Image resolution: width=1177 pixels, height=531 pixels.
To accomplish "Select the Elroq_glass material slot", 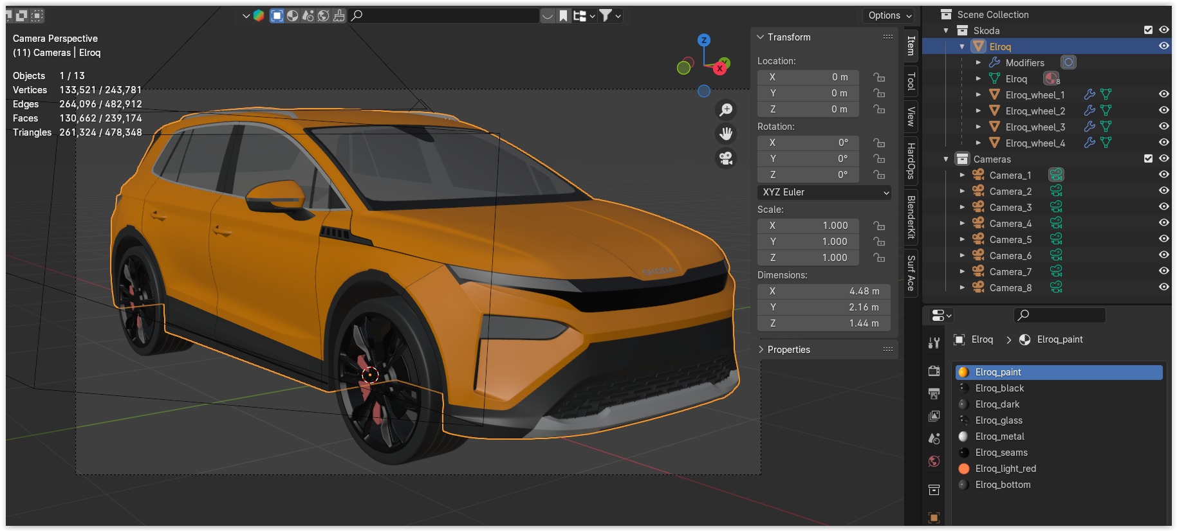I will click(1059, 420).
